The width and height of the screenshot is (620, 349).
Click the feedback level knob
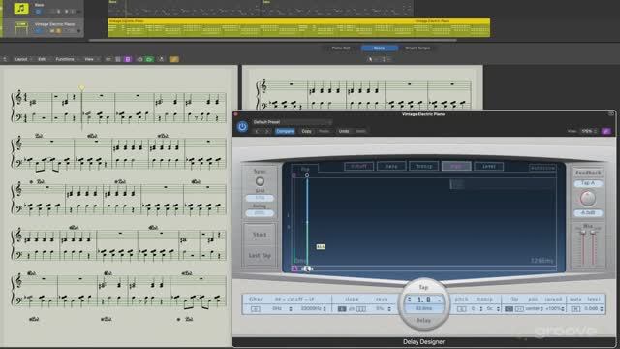[x=588, y=198]
